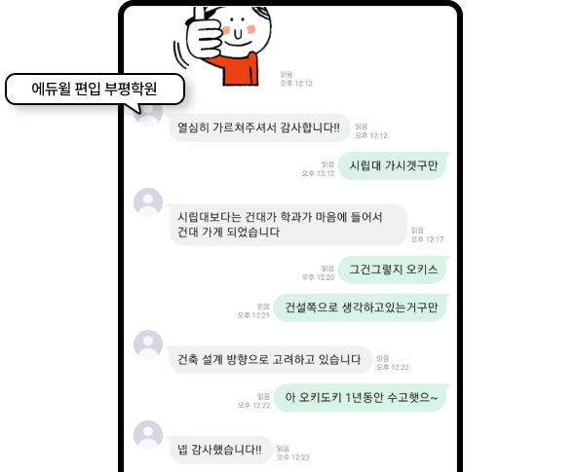576x472 pixels.
Task: Click the 오후 12:23 timestamp
Action: (292, 457)
